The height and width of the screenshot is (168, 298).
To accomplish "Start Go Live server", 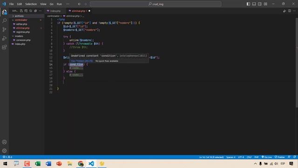I will pos(267,157).
